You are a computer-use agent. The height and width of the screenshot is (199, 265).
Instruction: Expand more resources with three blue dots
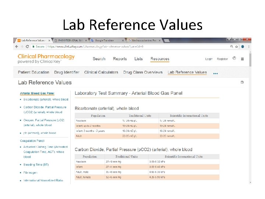click(215, 73)
